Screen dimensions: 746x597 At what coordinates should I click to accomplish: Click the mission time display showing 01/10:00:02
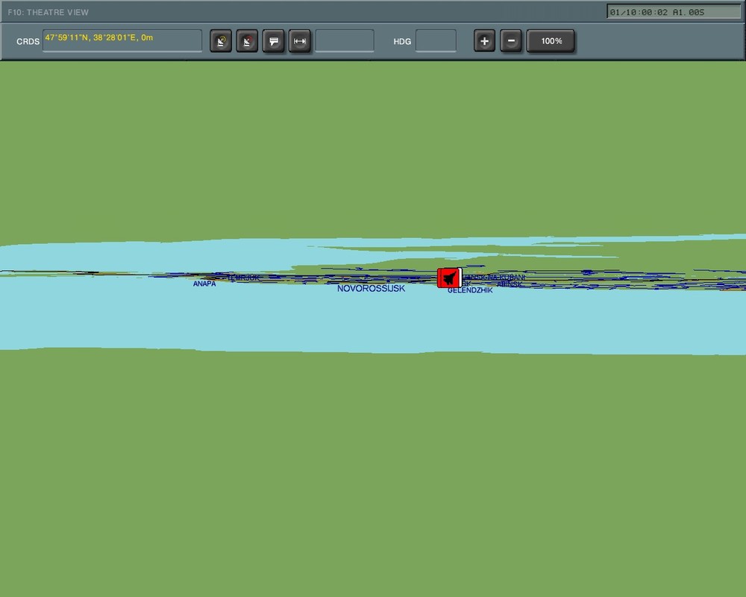click(x=673, y=12)
